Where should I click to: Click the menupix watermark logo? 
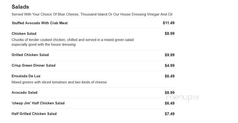(x=183, y=97)
